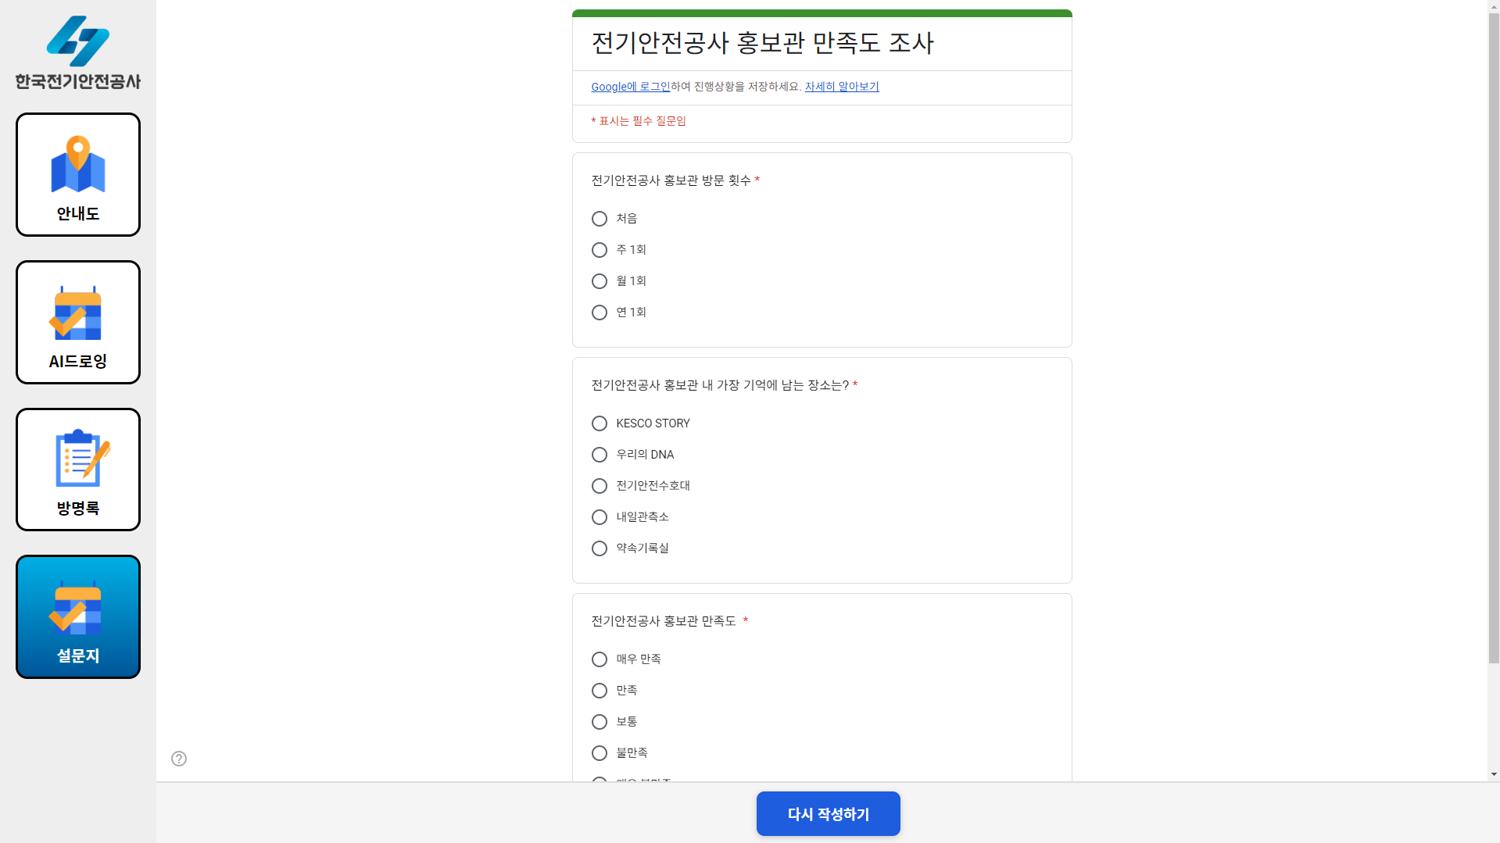Click the scrollbar down arrow
The height and width of the screenshot is (843, 1500).
point(1494,774)
